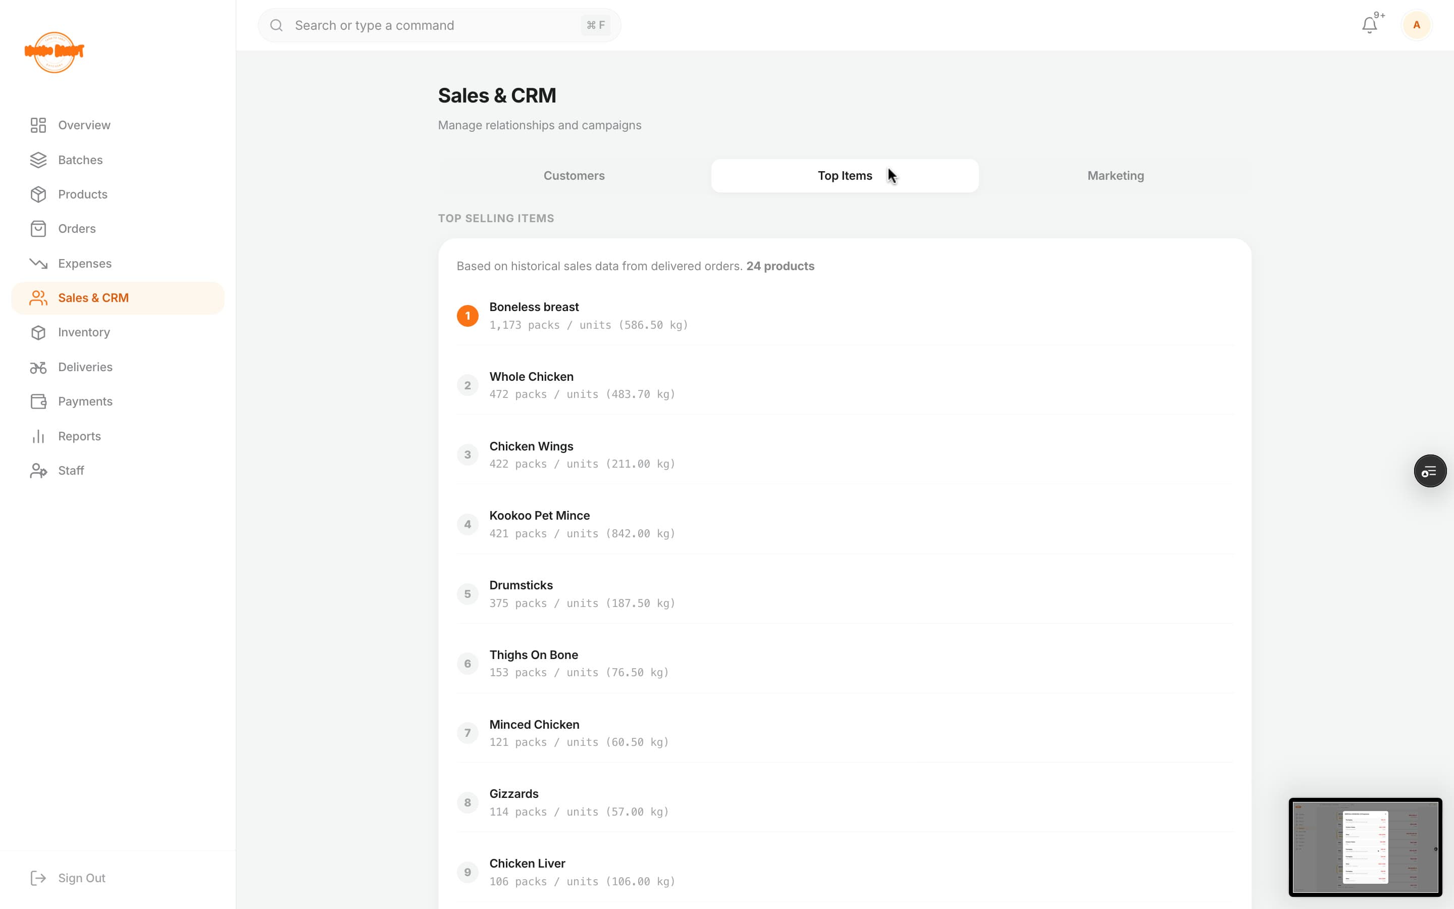Switch to the Customers tab
The width and height of the screenshot is (1454, 909).
[x=574, y=176]
